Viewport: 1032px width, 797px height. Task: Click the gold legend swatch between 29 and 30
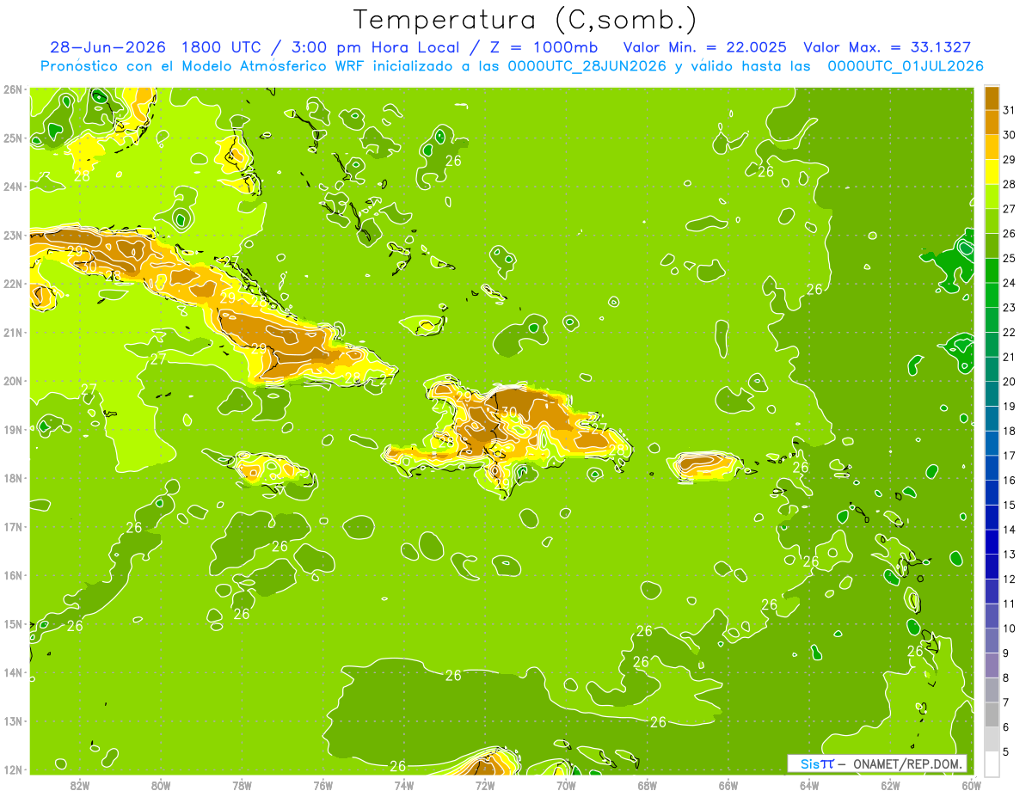992,148
